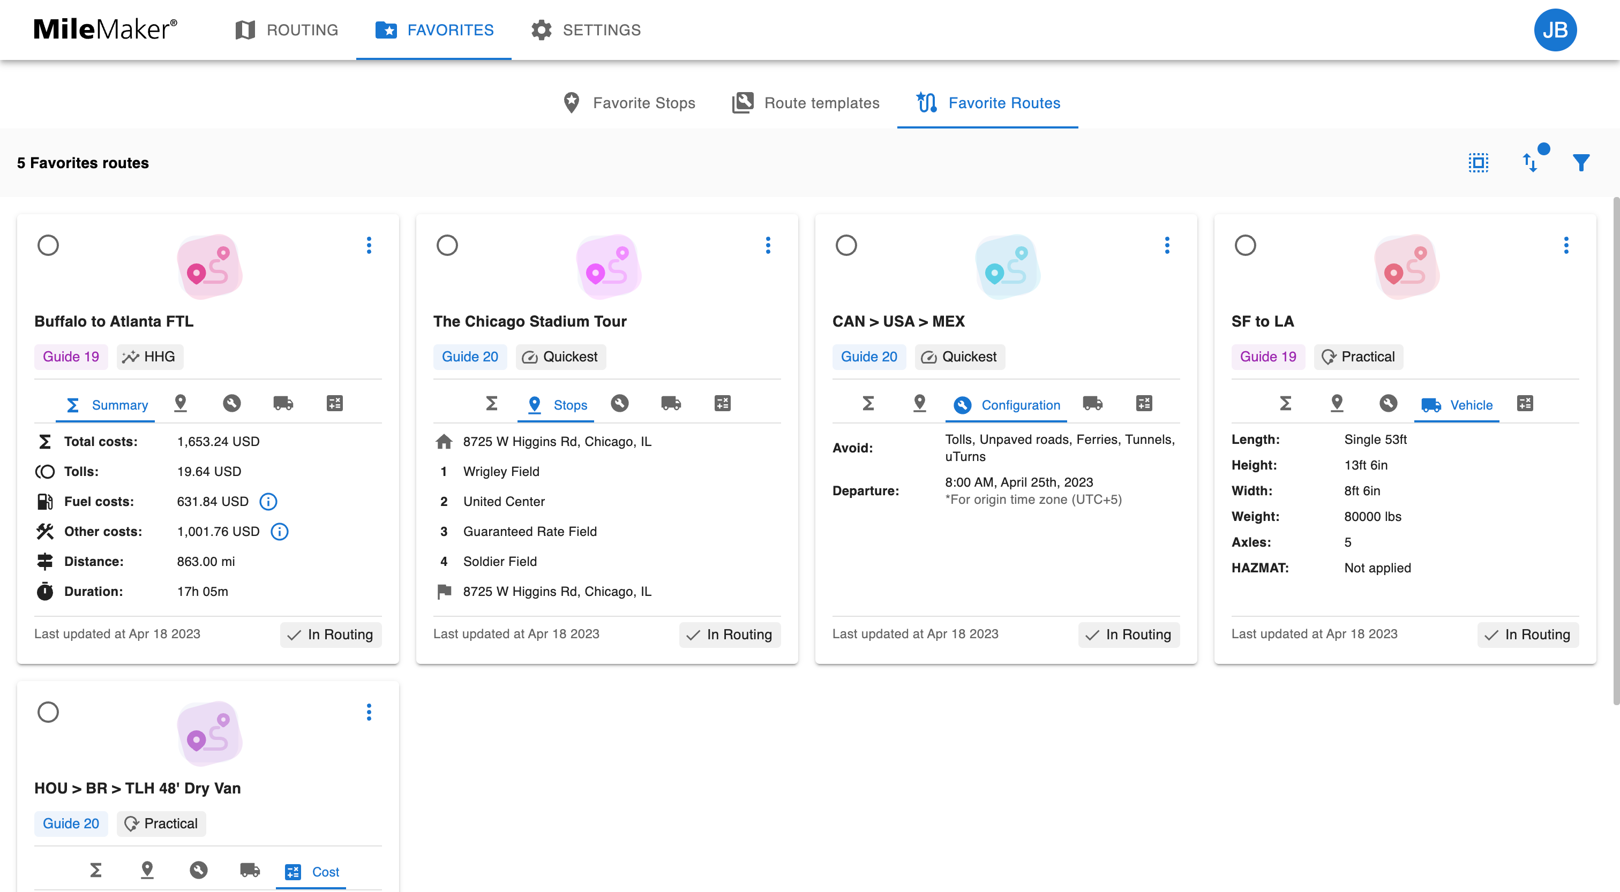Show vehicle truck icon on CAN > USA > MEX card

click(1092, 404)
